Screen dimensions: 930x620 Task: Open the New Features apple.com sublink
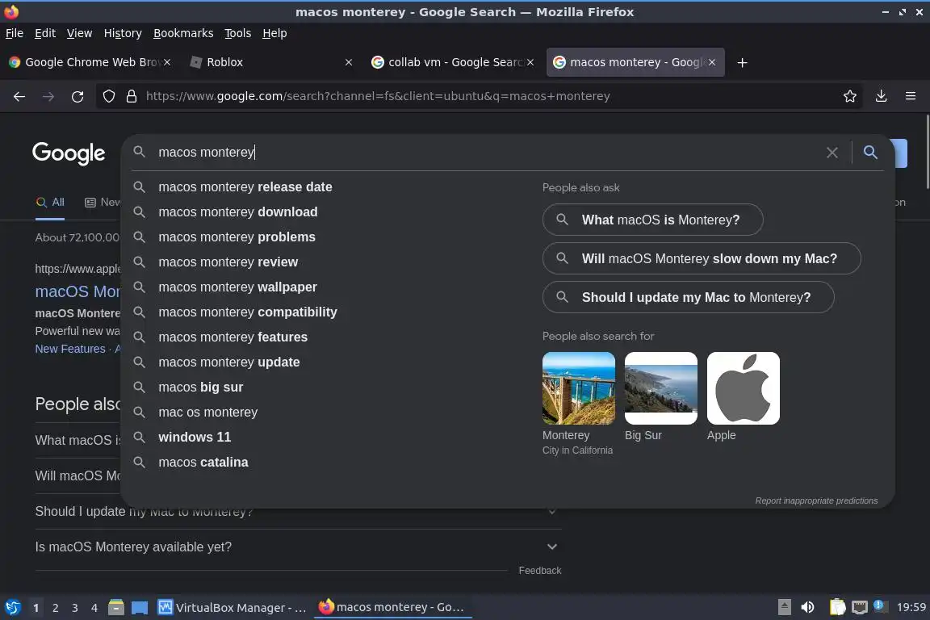click(x=70, y=349)
